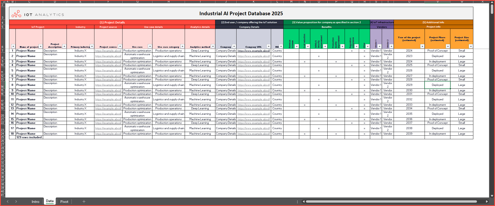Viewport: 495px width, 206px height.
Task: Click horizontal scrollbar left arrow
Action: 304,201
